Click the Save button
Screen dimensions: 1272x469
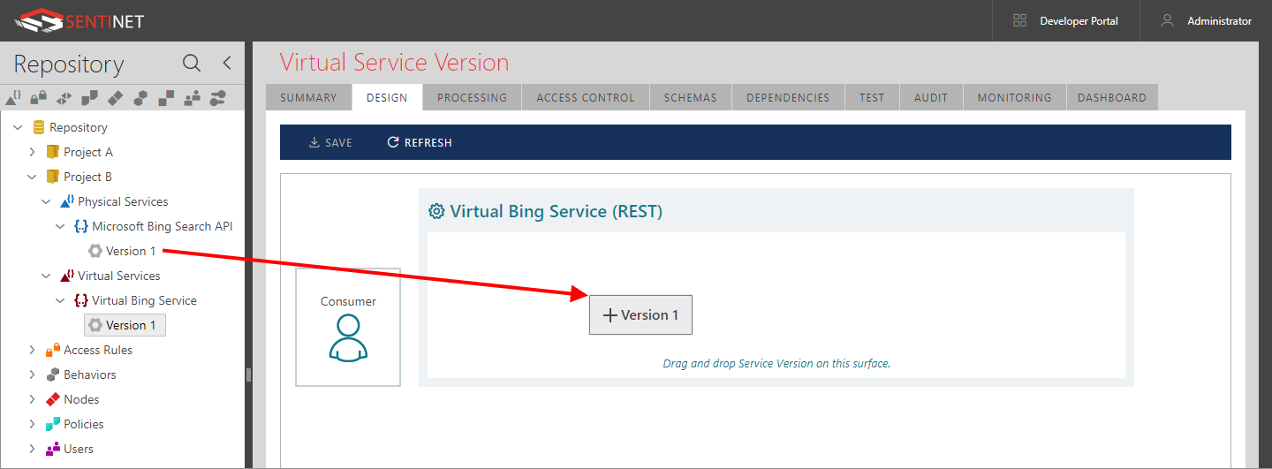pos(330,142)
